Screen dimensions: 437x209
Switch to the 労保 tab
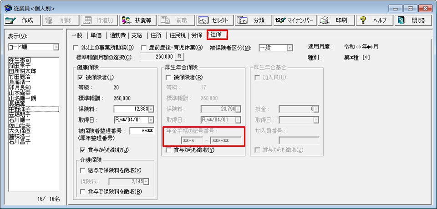coord(197,35)
